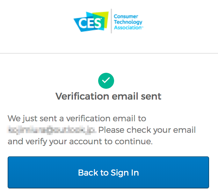The width and height of the screenshot is (218, 196).
Task: Select the "Verification email sent" heading
Action: pyautogui.click(x=108, y=96)
